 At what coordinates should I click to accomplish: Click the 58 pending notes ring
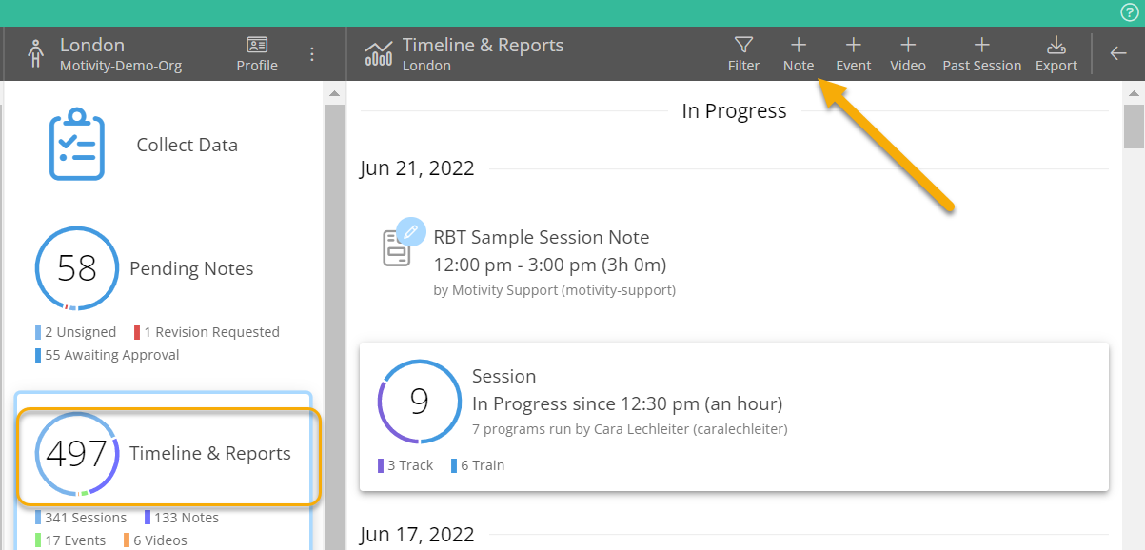click(76, 268)
